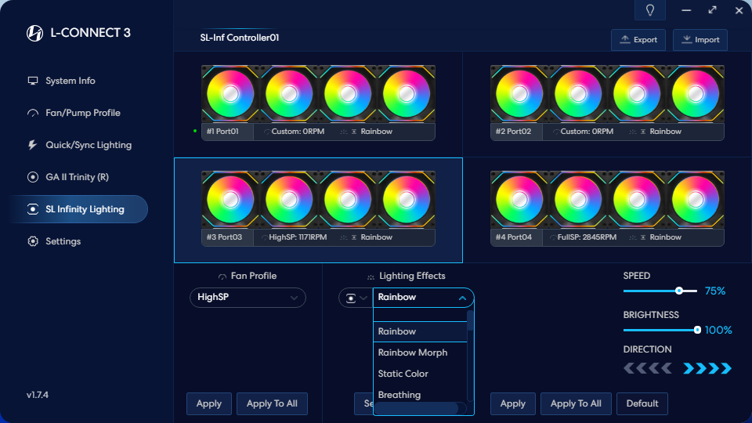Click Export button
Viewport: 752px width, 423px height.
tap(638, 40)
